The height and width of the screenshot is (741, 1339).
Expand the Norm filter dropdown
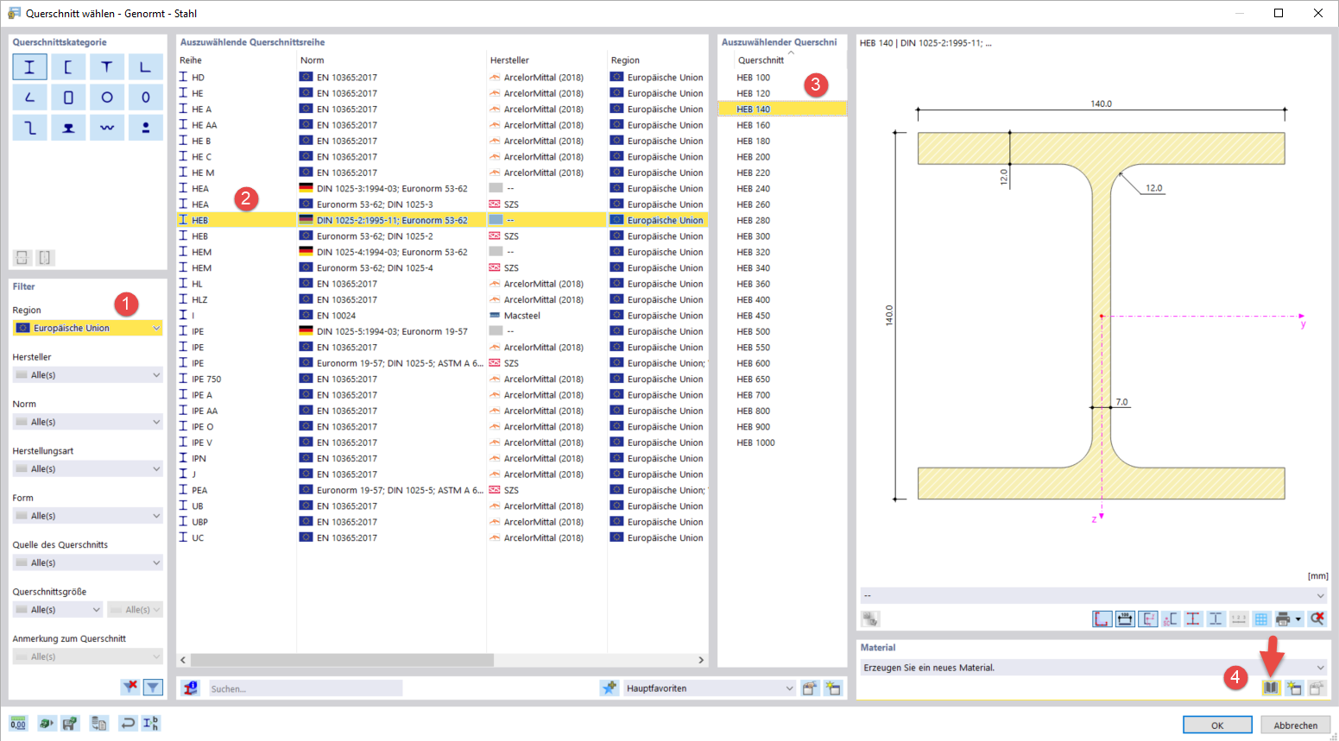click(x=88, y=422)
